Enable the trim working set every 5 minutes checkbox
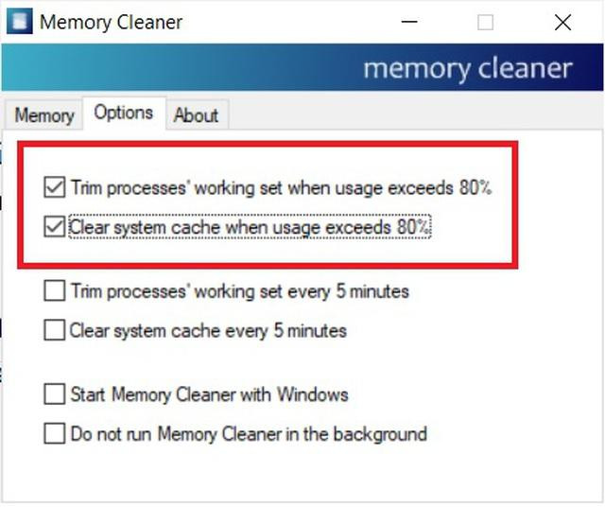The width and height of the screenshot is (605, 507). coord(54,291)
